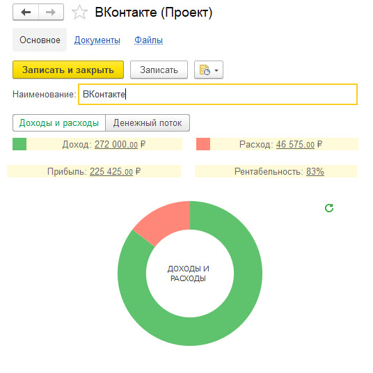The image size is (373, 373).
Task: Open the dropdown arrow next to document icon
Action: (x=216, y=70)
